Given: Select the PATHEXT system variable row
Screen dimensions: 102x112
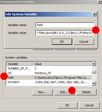Looking at the screenshot, I should [x=49, y=82].
